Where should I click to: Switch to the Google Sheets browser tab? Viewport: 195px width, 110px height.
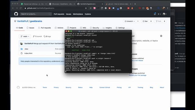(x=34, y=4)
